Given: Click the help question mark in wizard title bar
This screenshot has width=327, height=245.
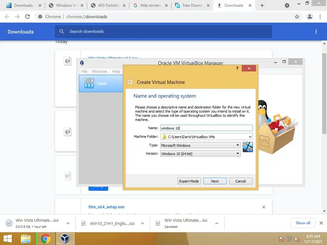Looking at the screenshot, I should pos(237,68).
